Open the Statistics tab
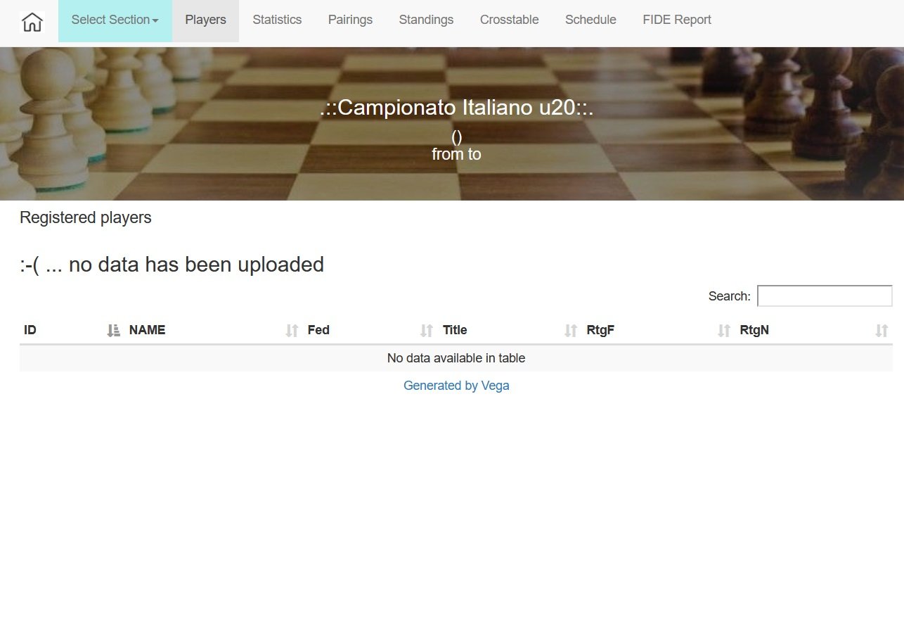This screenshot has width=904, height=634. coord(277,20)
